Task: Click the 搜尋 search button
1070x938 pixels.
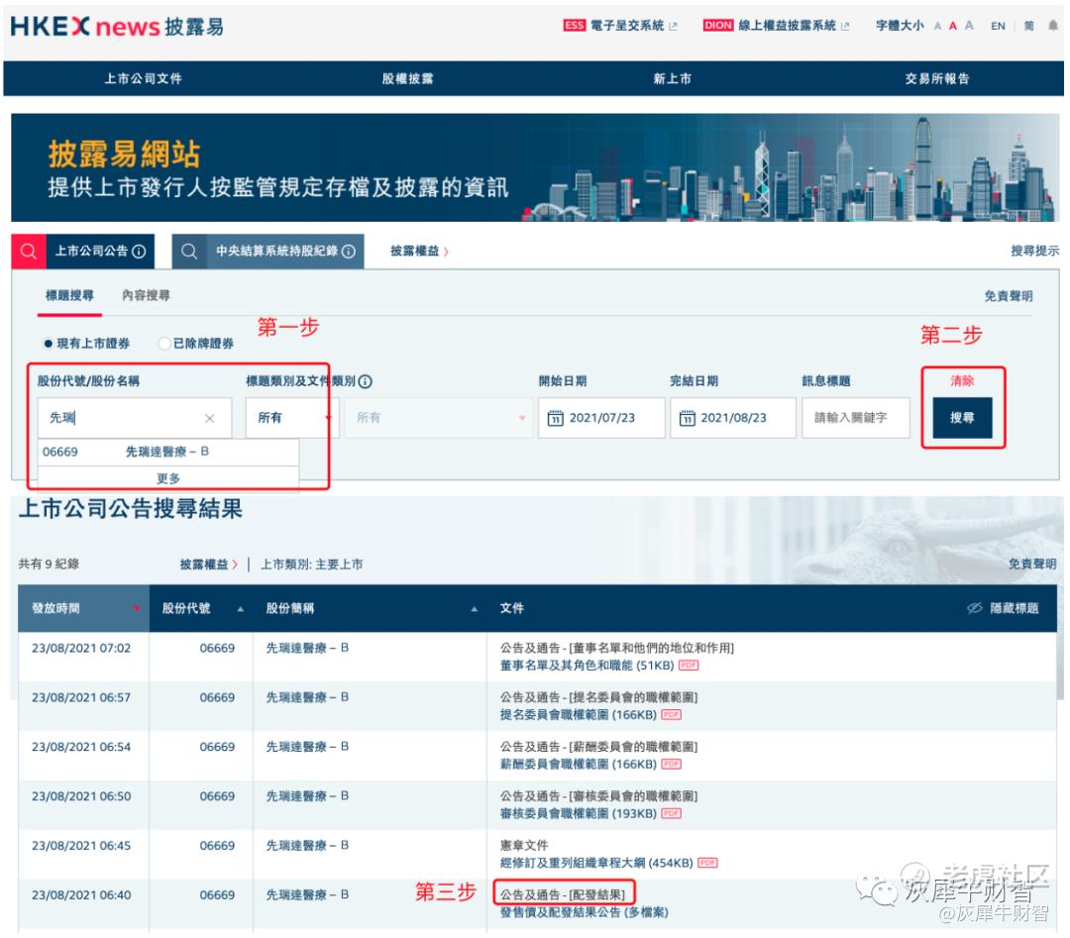Action: click(962, 418)
